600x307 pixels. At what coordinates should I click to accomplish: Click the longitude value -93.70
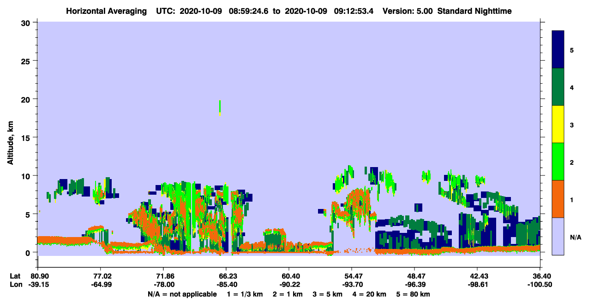[352, 284]
